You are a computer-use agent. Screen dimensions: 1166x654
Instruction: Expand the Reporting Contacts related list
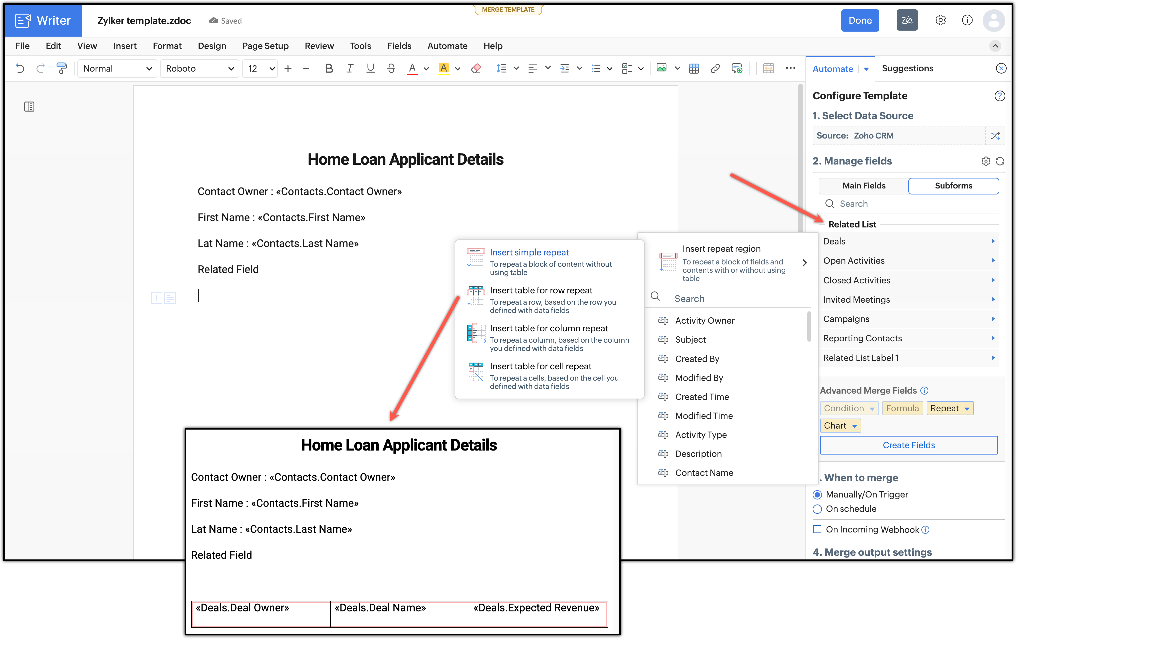coord(908,338)
